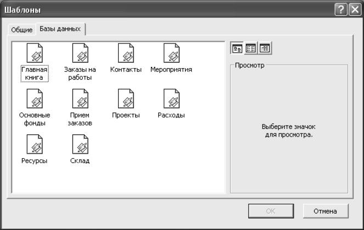Viewport: 364px width, 230px height.
Task: Open the Базы данных tab
Action: (x=60, y=29)
